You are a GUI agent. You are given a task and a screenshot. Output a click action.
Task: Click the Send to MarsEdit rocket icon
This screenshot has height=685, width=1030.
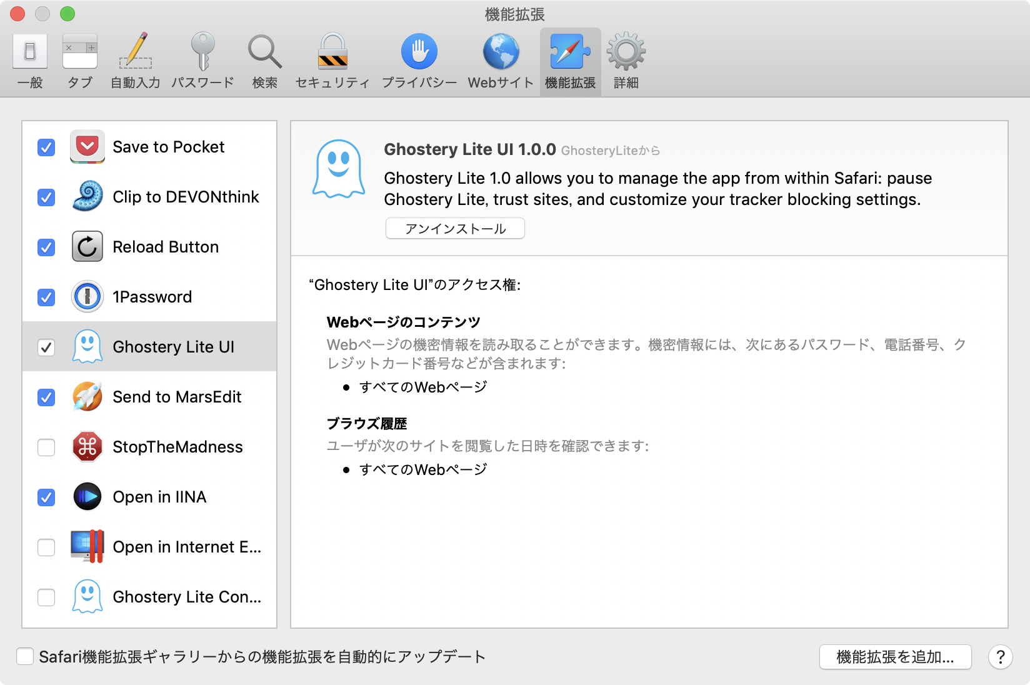point(87,397)
